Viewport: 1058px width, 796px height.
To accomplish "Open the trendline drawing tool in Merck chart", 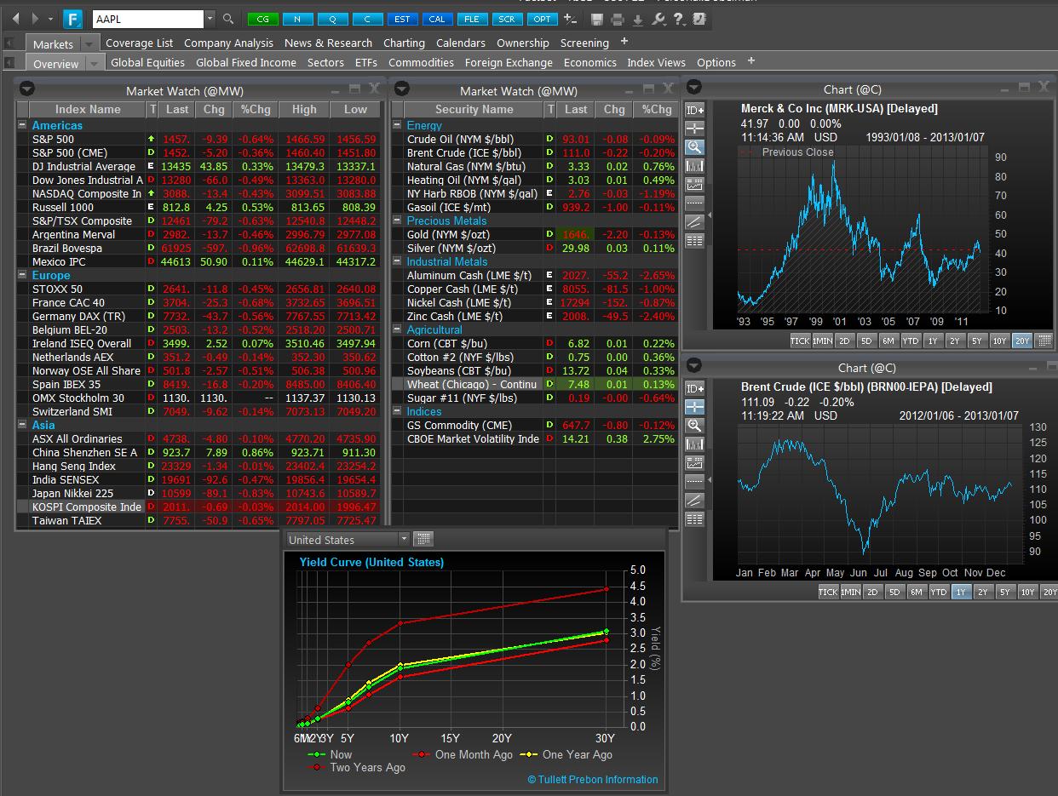I will tap(694, 222).
